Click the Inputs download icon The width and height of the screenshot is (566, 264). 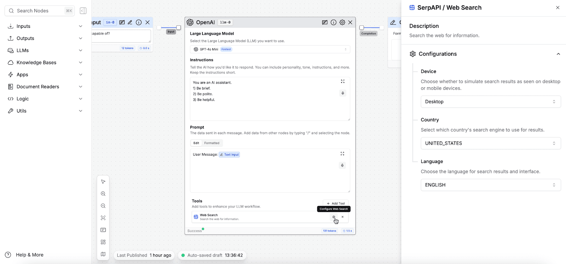point(11,26)
